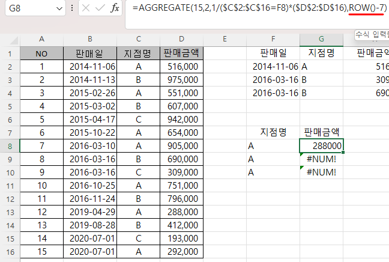This screenshot has height=262, width=389.
Task: Select row 8 header
Action: pos(10,146)
